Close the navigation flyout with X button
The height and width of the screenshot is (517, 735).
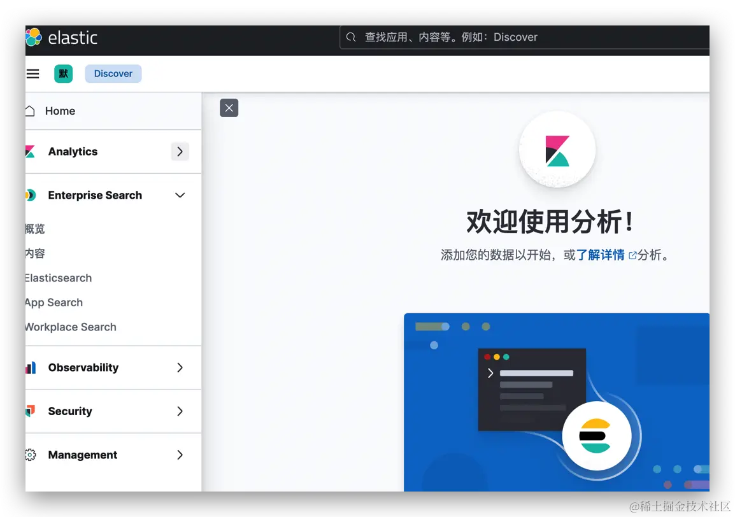[x=229, y=108]
